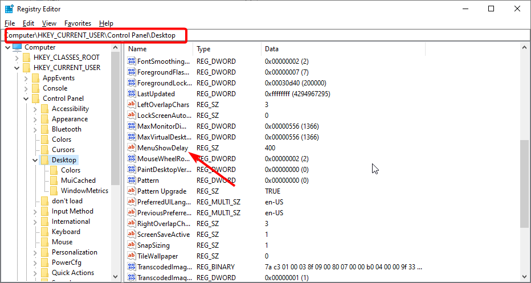Viewport: 531px width, 283px height.
Task: Select the Keyboard key
Action: coord(66,232)
